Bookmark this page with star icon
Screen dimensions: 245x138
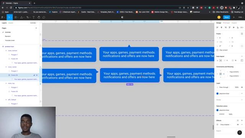pyautogui.click(x=188, y=8)
